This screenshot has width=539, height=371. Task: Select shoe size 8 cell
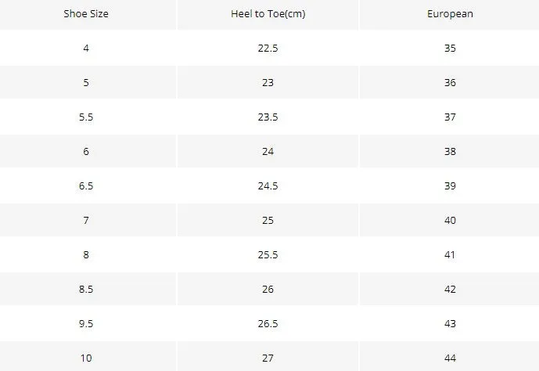(x=86, y=254)
